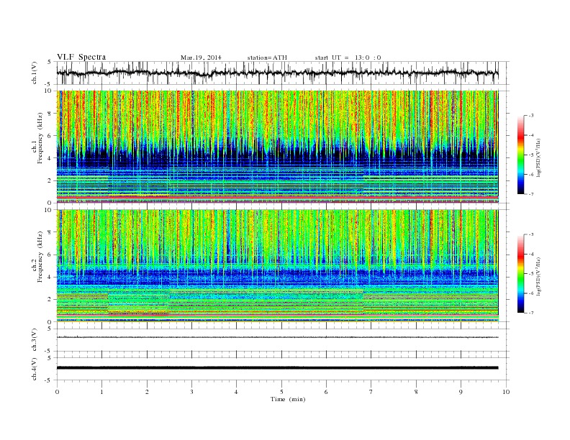Click the "VLF Spectra" title text

81,57
